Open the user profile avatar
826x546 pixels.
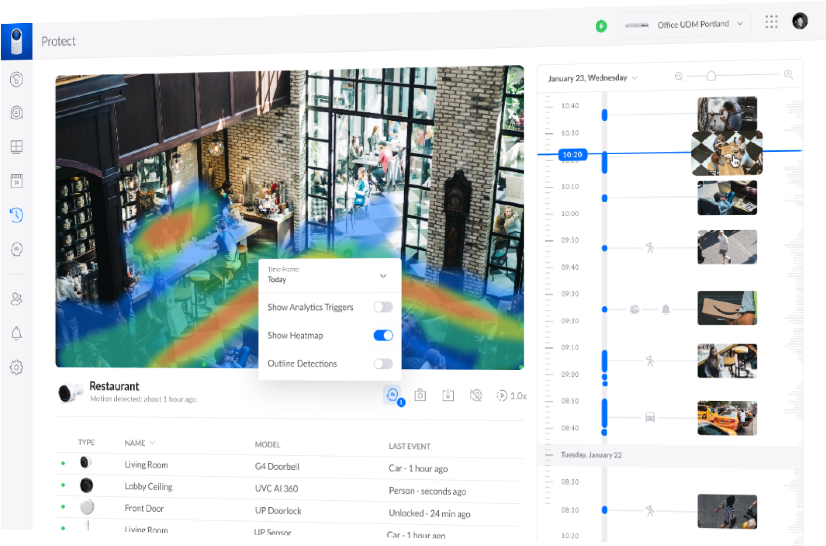click(800, 21)
